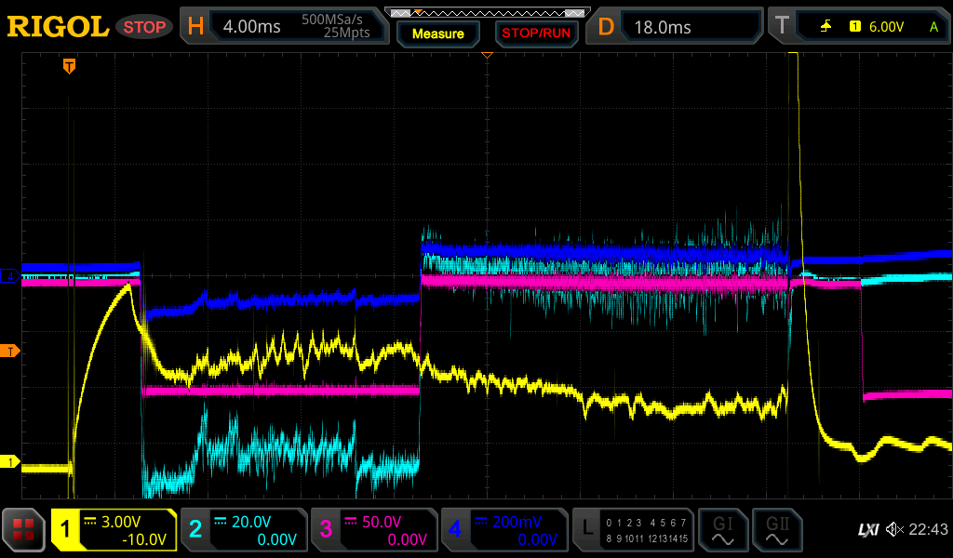The height and width of the screenshot is (558, 953).
Task: Open horizontal timebase 4.00ms setting
Action: pyautogui.click(x=285, y=27)
